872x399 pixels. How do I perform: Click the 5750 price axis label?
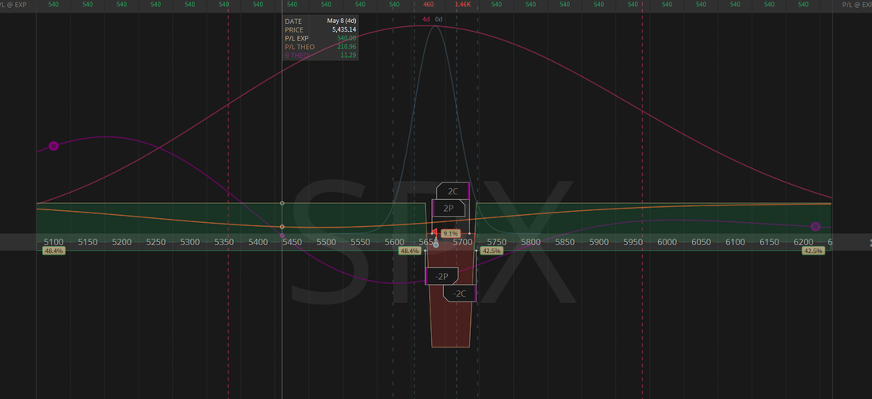point(496,242)
